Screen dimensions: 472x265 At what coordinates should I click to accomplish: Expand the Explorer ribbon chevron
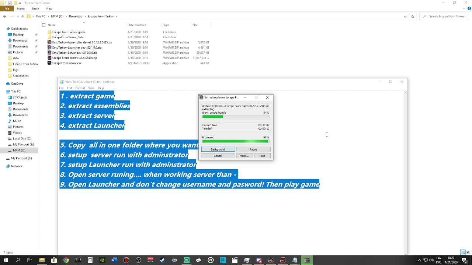[465, 8]
